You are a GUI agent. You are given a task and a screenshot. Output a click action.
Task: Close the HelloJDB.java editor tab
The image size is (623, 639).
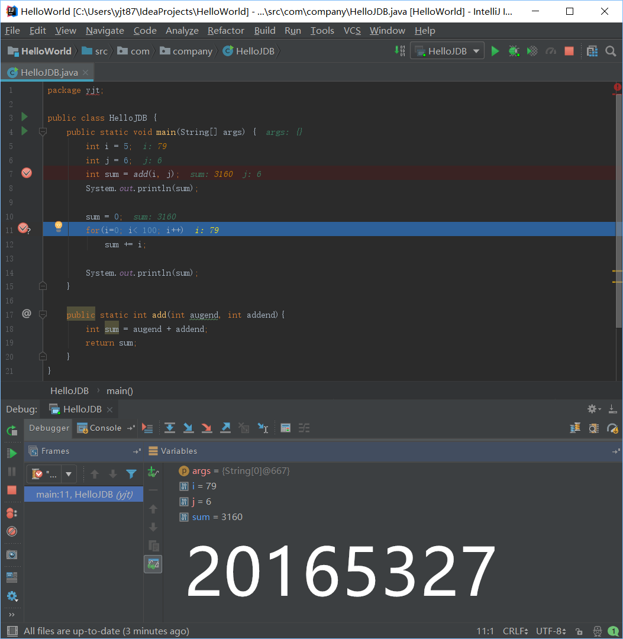86,73
